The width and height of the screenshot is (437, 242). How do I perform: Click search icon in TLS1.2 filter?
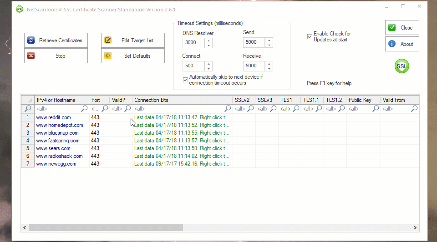tap(342, 109)
